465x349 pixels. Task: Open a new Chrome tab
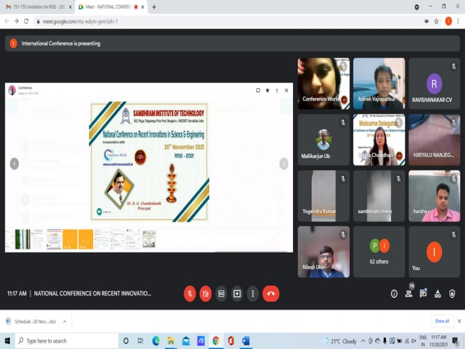pos(154,7)
